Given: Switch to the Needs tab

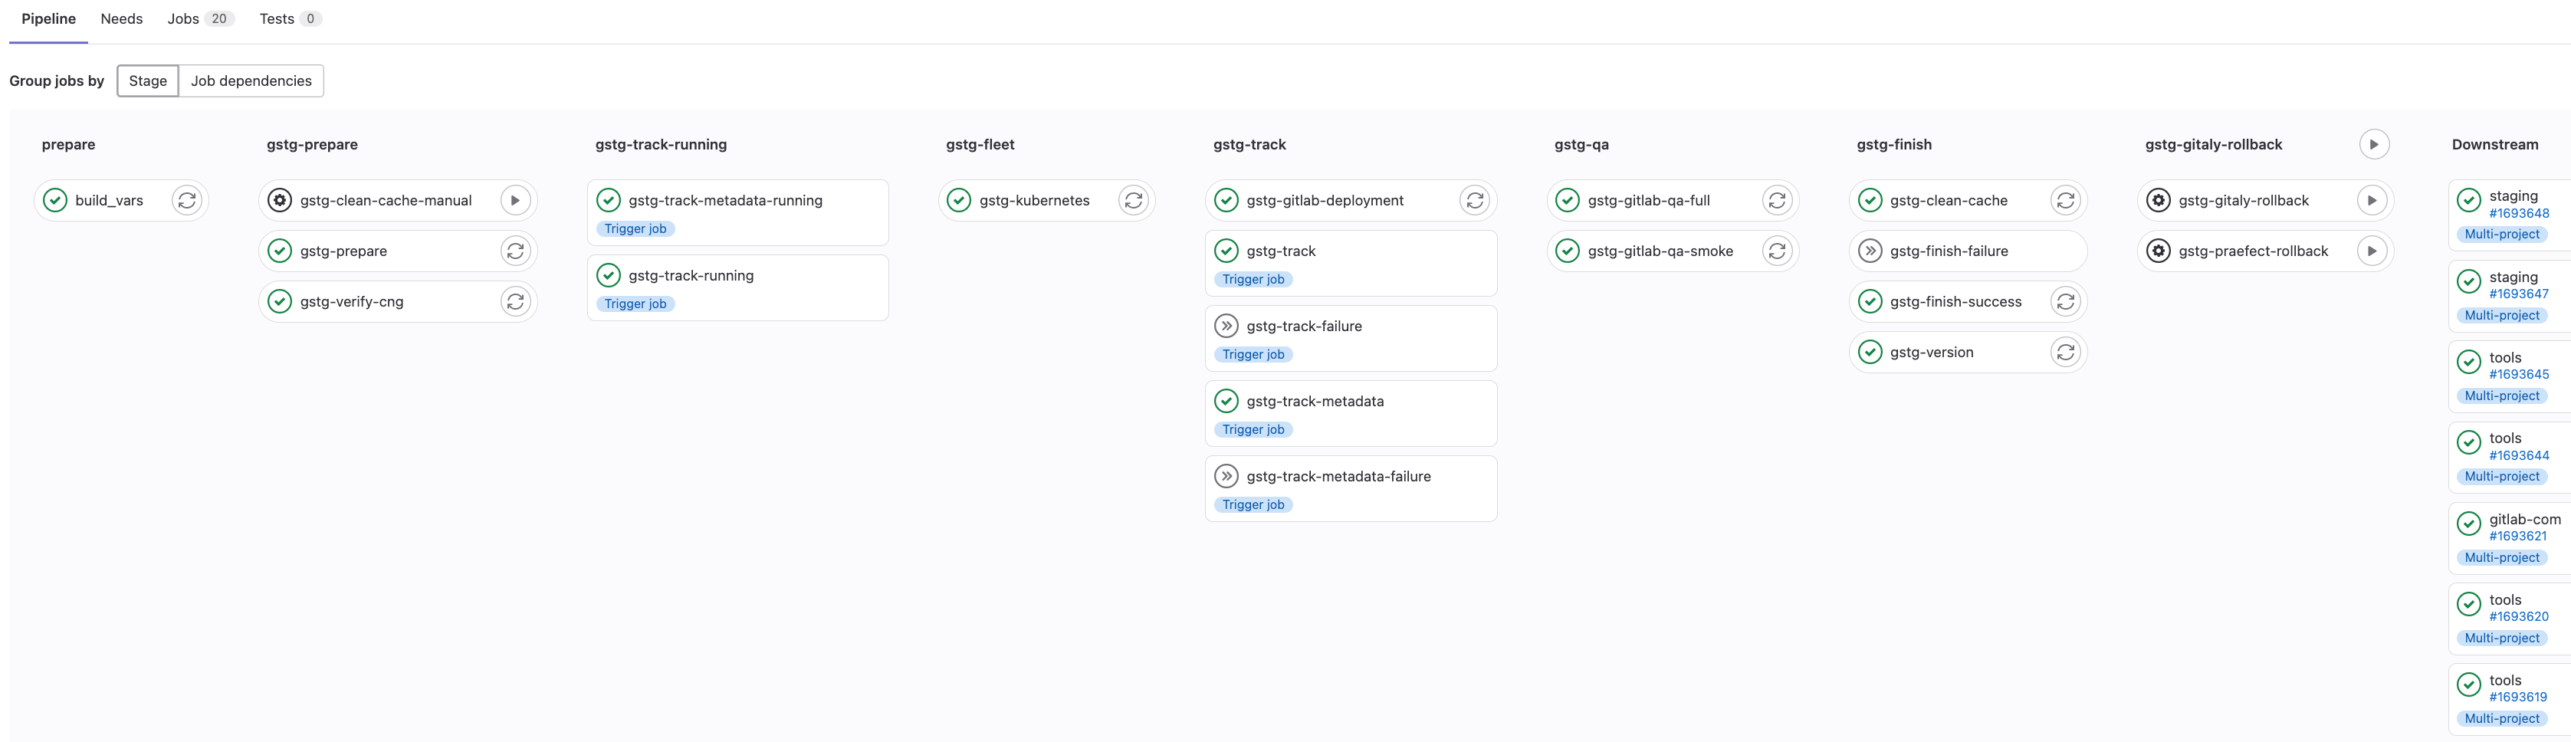Looking at the screenshot, I should pos(122,19).
